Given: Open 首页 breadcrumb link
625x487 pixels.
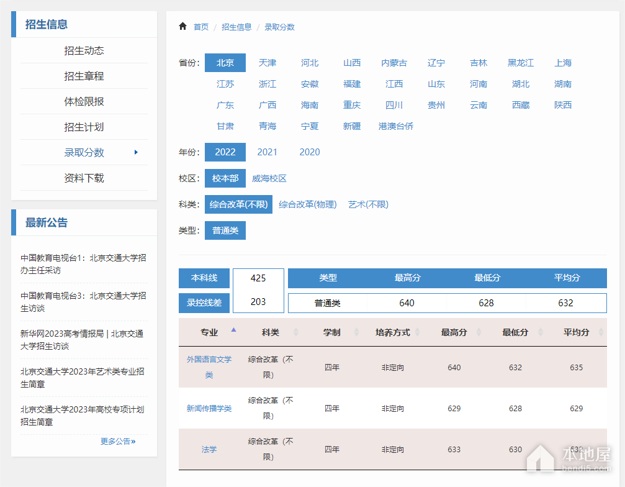Looking at the screenshot, I should pyautogui.click(x=201, y=27).
